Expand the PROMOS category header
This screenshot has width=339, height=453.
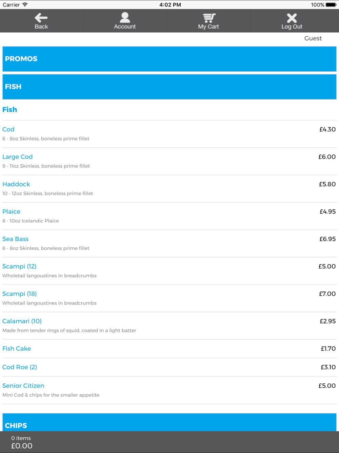click(x=169, y=59)
